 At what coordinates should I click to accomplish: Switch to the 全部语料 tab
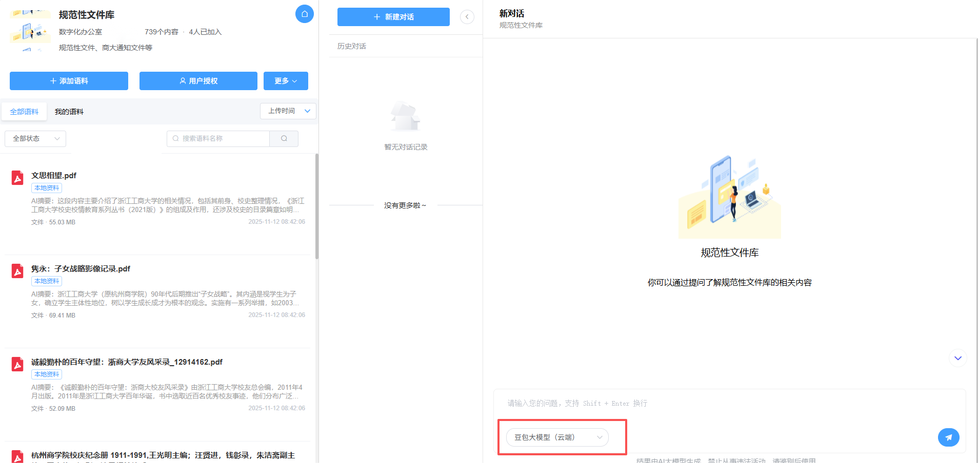pyautogui.click(x=24, y=112)
